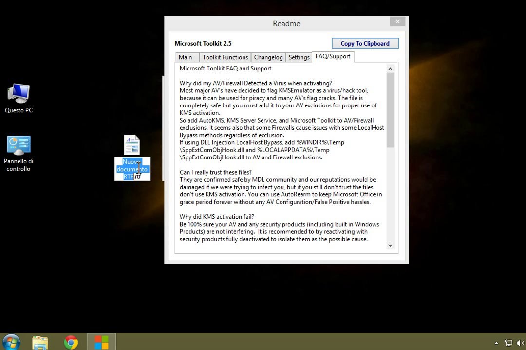Click the scrollbar up arrow in Readme
This screenshot has width=526, height=350.
[390, 69]
